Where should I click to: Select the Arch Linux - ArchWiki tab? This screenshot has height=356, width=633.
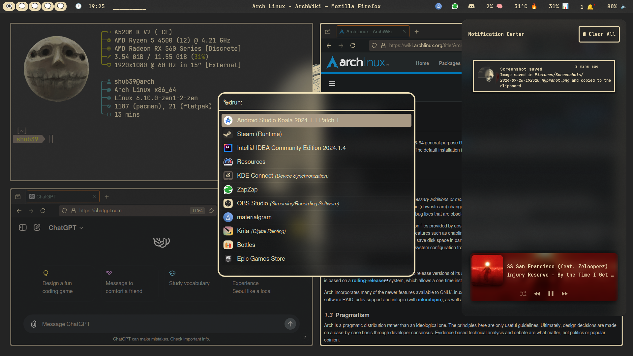[x=369, y=32]
